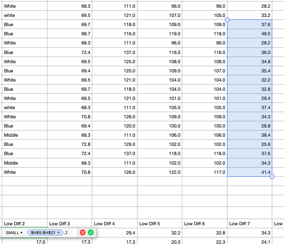
Task: Click the cell showing 122.0
Action: (x=159, y=172)
